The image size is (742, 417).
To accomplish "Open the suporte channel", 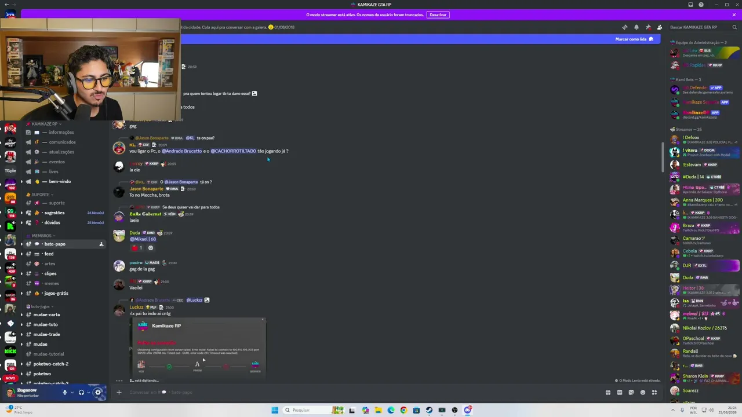I will (x=64, y=203).
